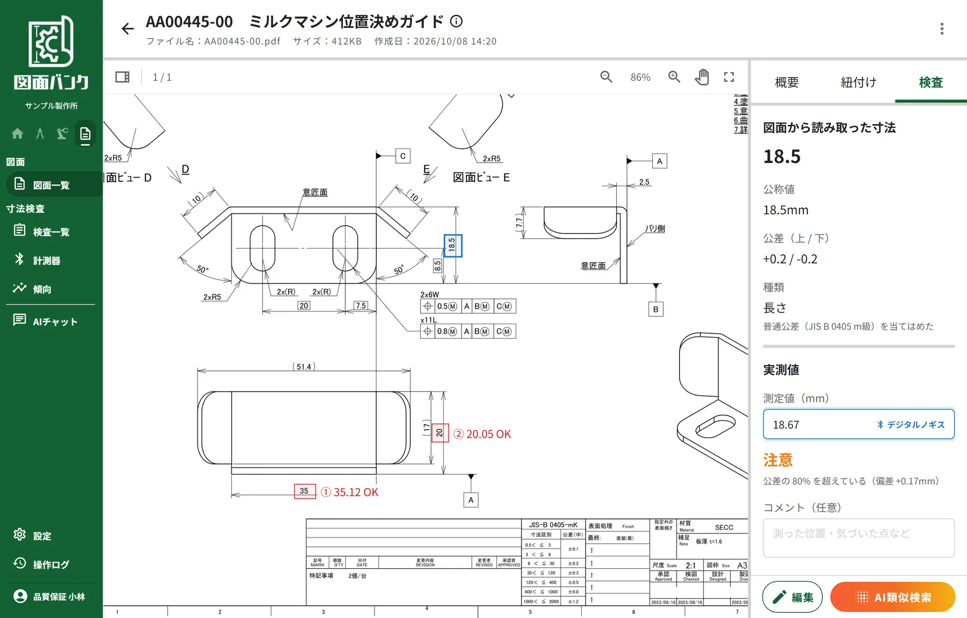Click the 86% zoom level display

click(x=640, y=78)
